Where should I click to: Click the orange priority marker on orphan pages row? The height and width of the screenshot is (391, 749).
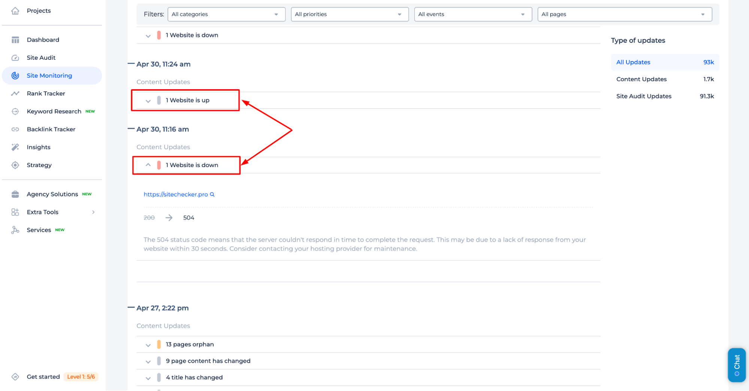tap(159, 345)
